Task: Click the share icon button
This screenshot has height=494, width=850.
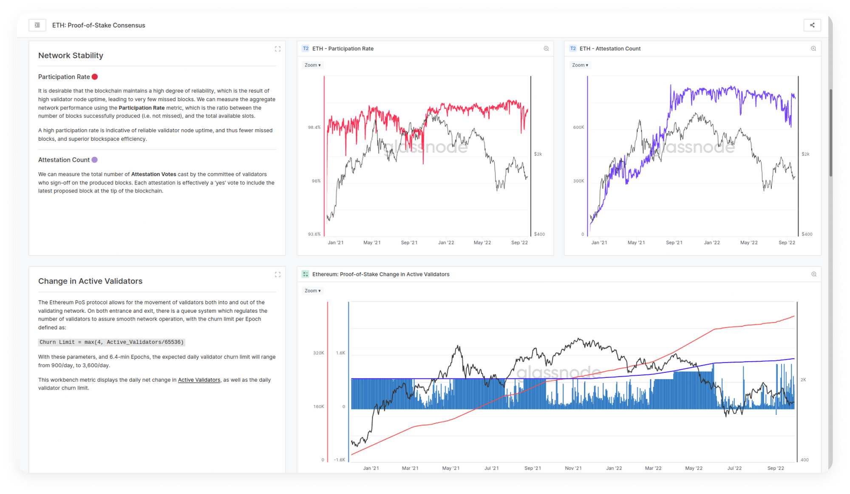Action: [812, 25]
